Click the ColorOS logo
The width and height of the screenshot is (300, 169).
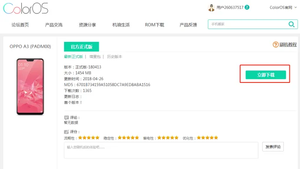(26, 8)
